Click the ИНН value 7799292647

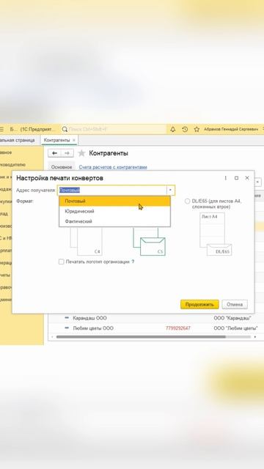[x=177, y=328]
